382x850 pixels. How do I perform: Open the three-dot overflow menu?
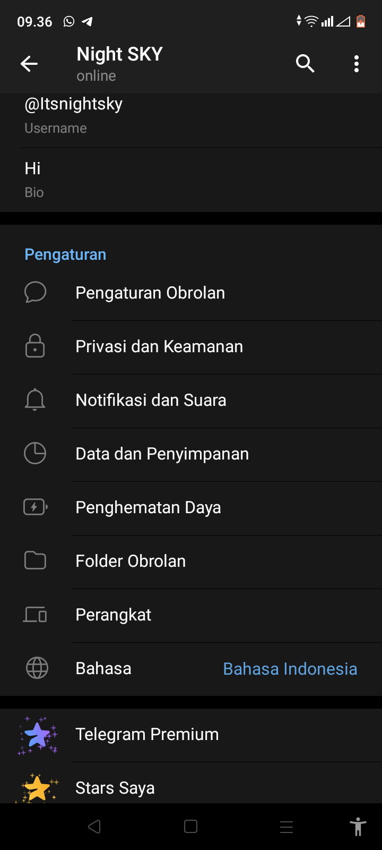[x=357, y=64]
